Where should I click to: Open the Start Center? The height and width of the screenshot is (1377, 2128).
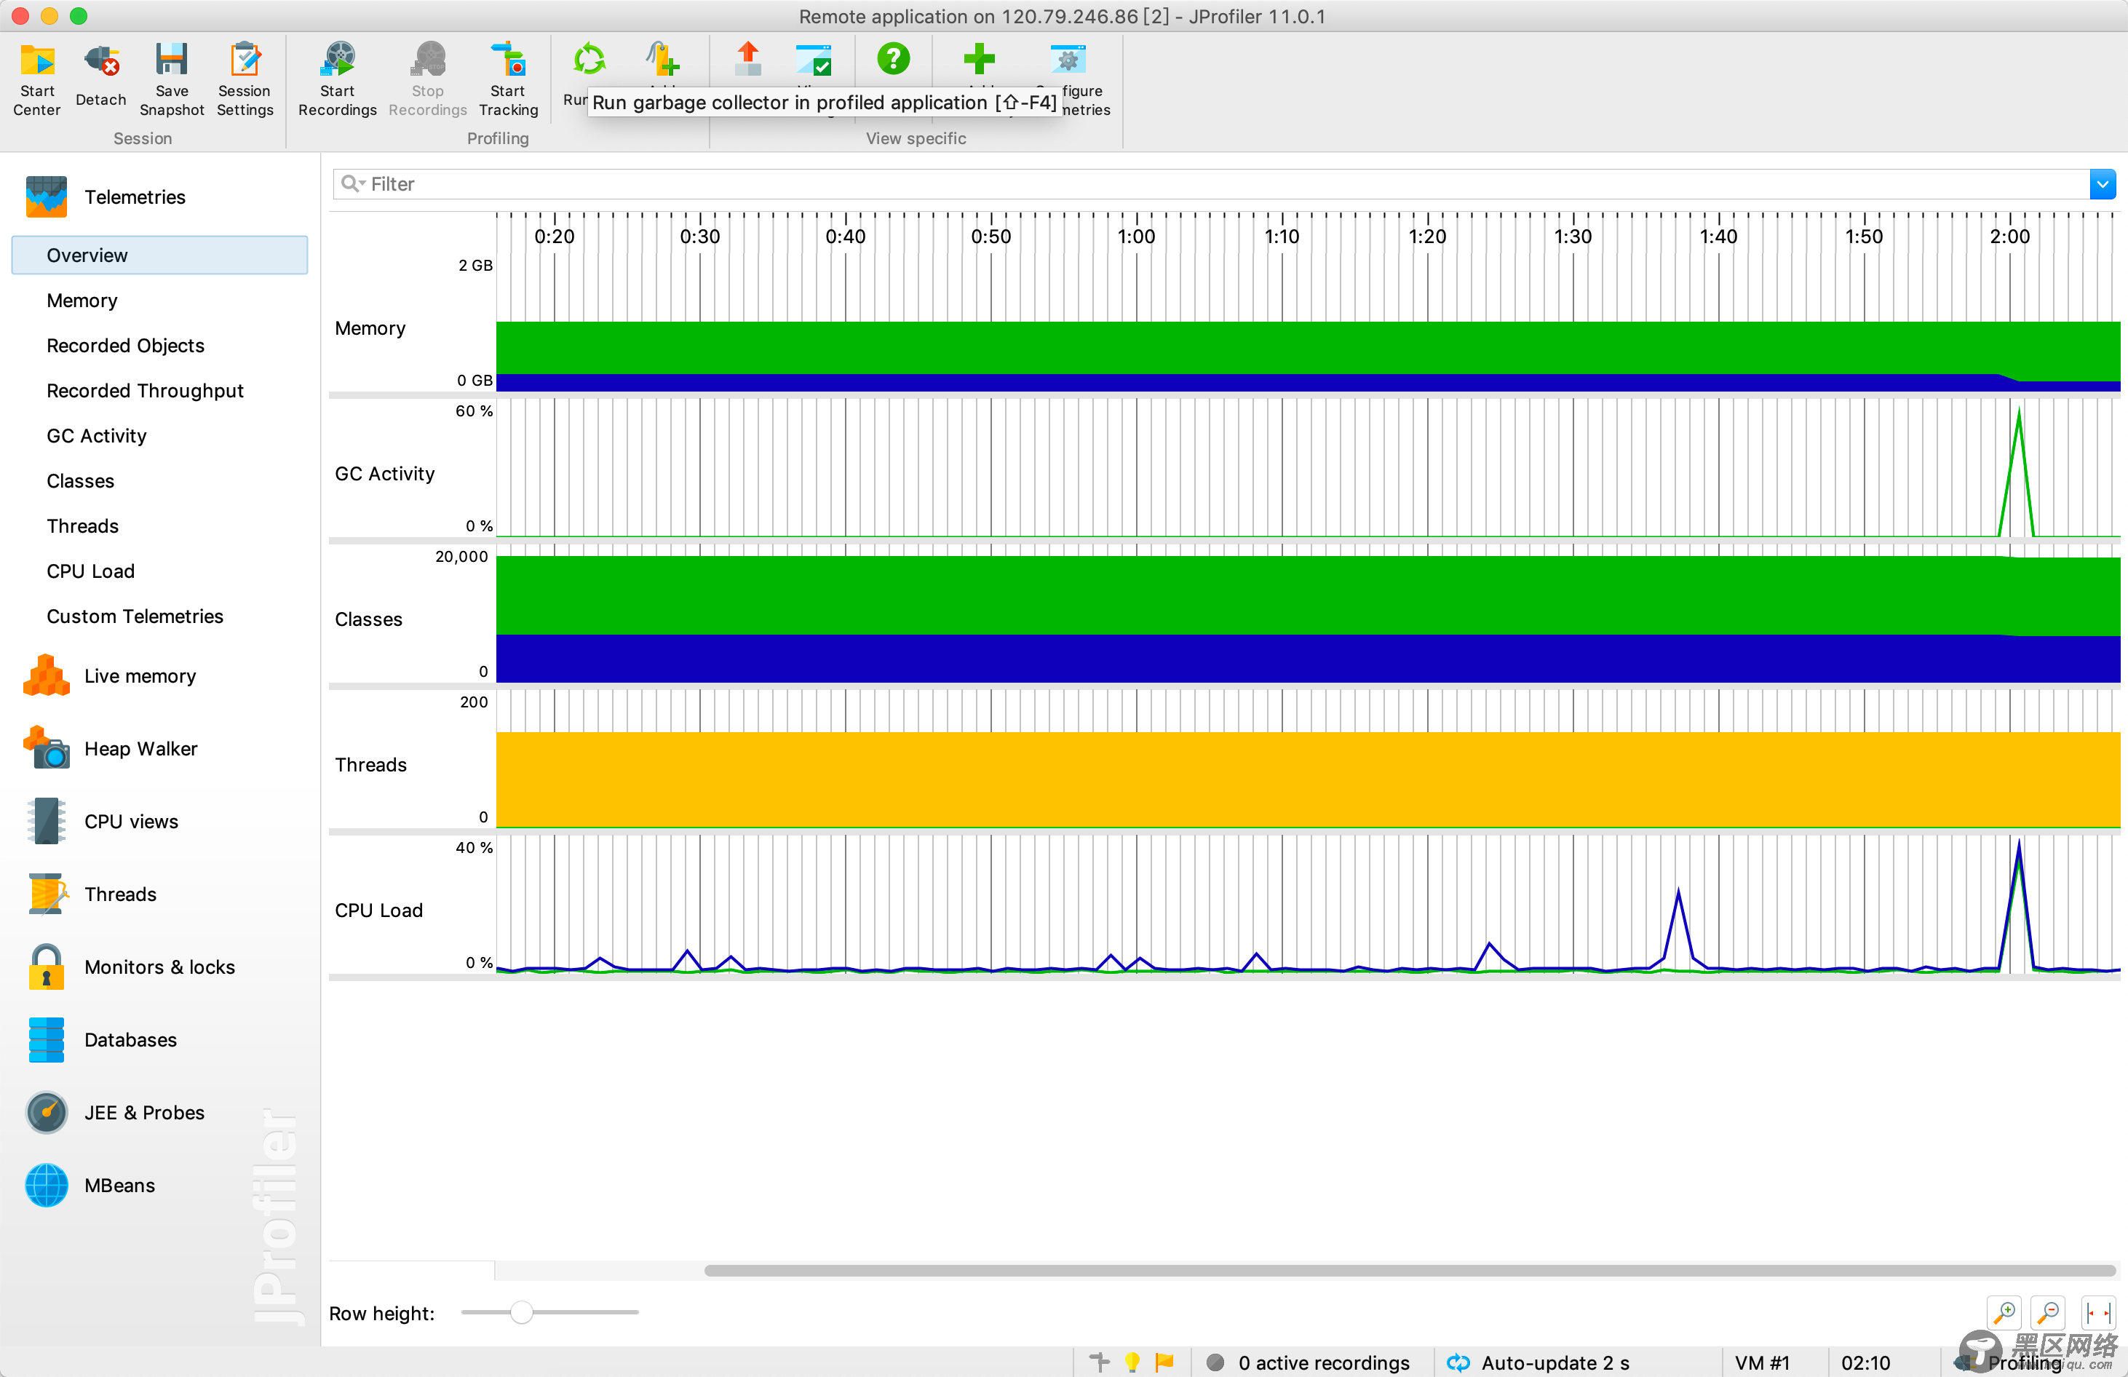[x=36, y=79]
